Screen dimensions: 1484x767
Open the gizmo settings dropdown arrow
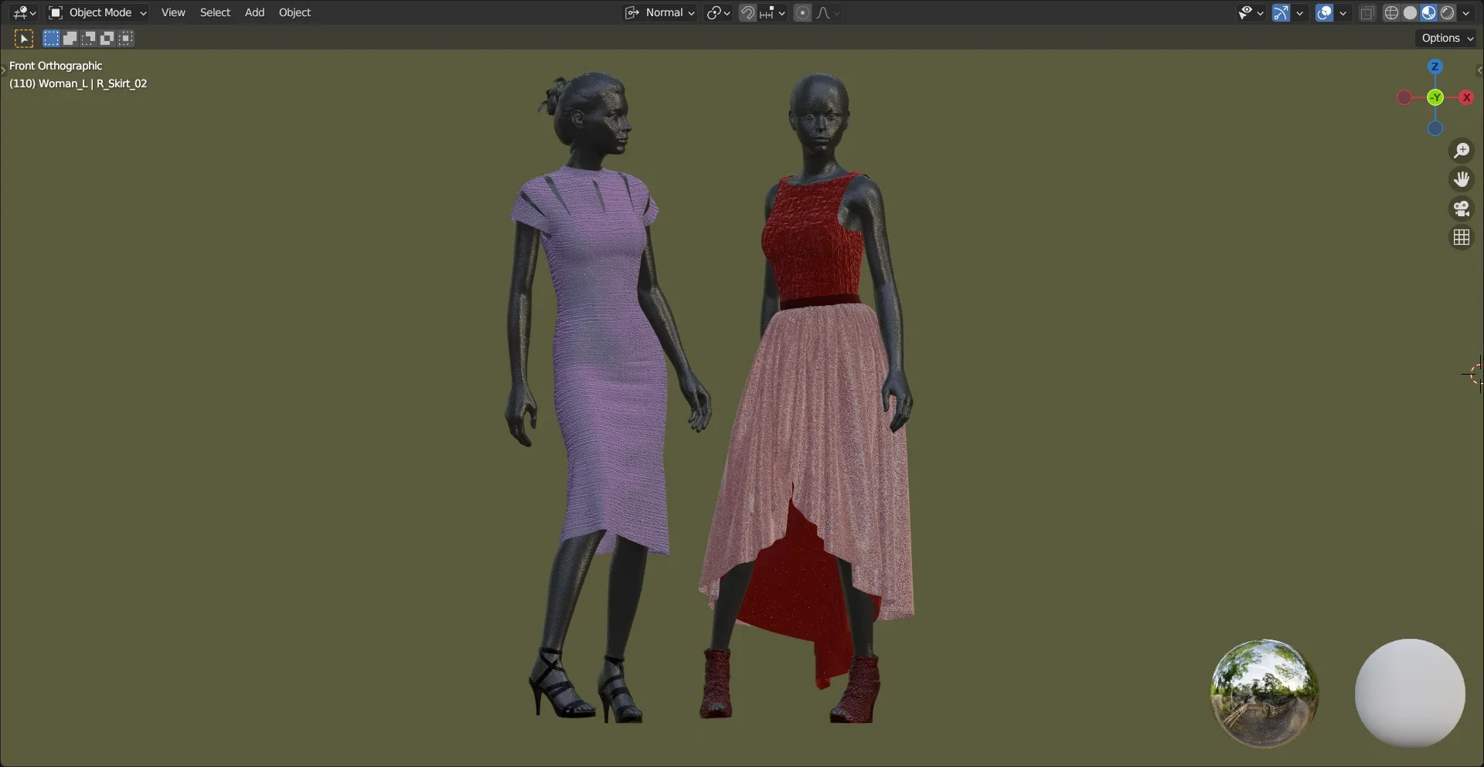tap(1299, 12)
